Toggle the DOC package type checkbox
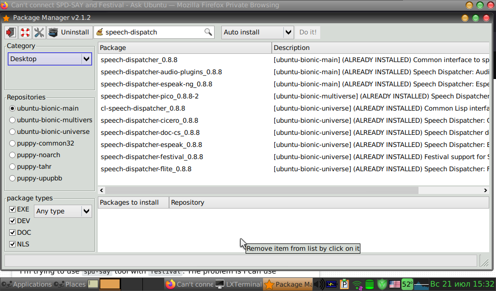The height and width of the screenshot is (291, 496). [12, 232]
